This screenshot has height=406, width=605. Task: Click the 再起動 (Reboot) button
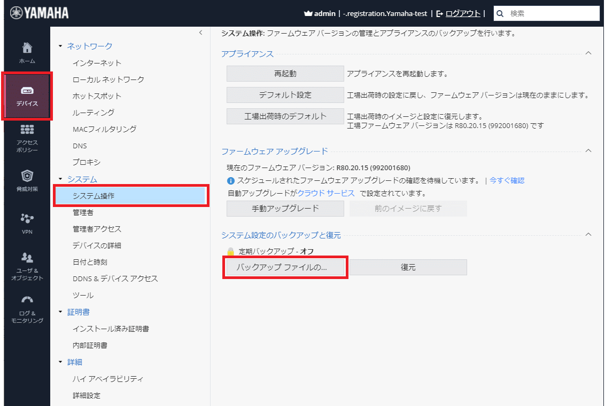285,74
